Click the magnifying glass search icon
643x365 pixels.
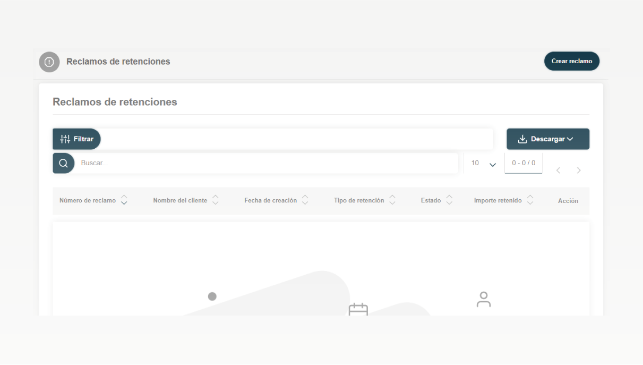click(x=63, y=163)
